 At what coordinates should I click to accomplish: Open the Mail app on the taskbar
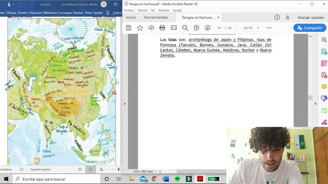tap(143, 179)
